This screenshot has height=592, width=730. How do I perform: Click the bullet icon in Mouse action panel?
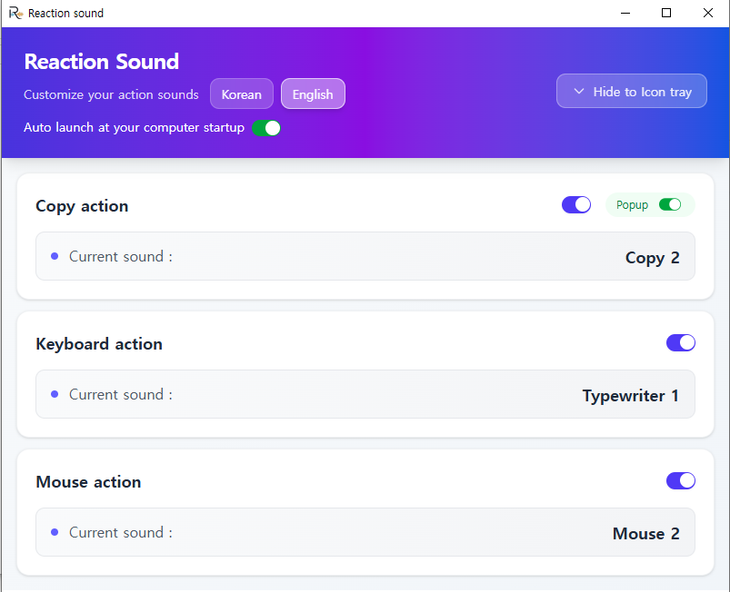pos(55,532)
